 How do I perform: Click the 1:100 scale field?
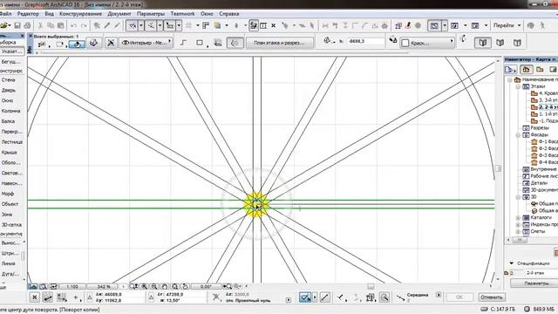72,286
